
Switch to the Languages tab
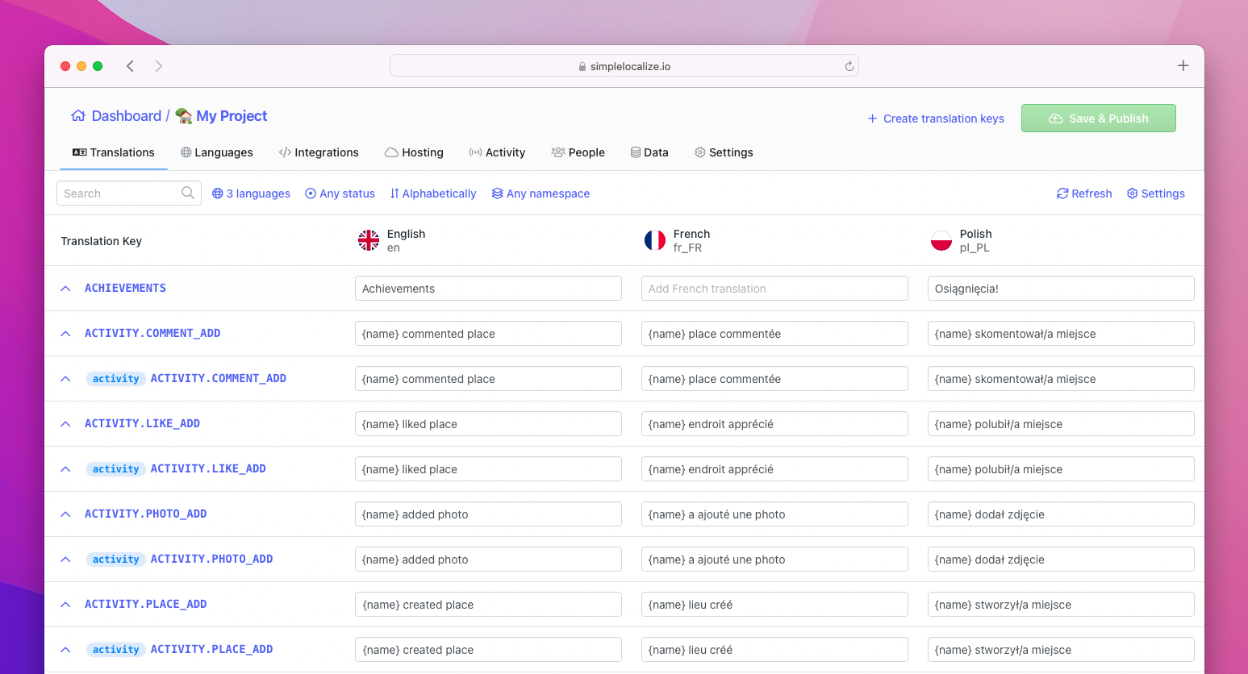tap(217, 152)
